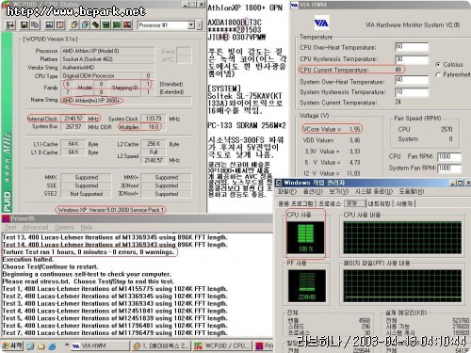Image resolution: width=471 pixels, height=353 pixels.
Task: Click the copy documents icon in WCPUID toolbar
Action: (35, 24)
